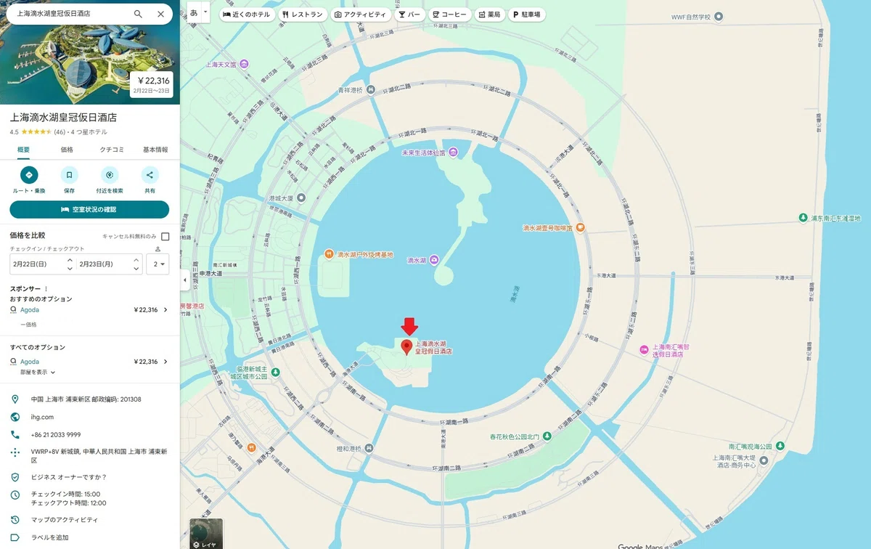Collapse the side panel arrow
871x549 pixels.
point(184,280)
